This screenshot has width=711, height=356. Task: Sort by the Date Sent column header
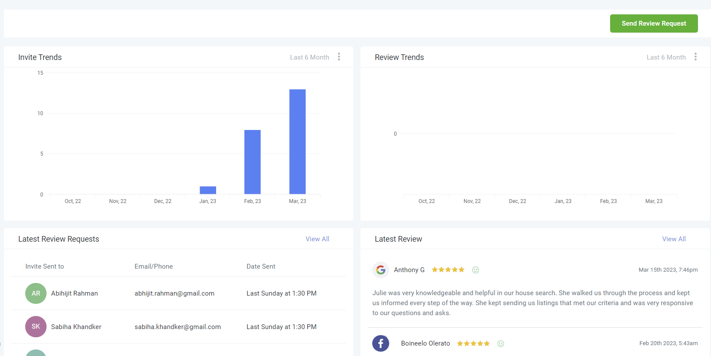point(261,266)
